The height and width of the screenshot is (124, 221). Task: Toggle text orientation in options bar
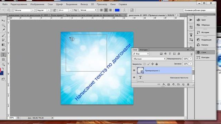(9, 10)
